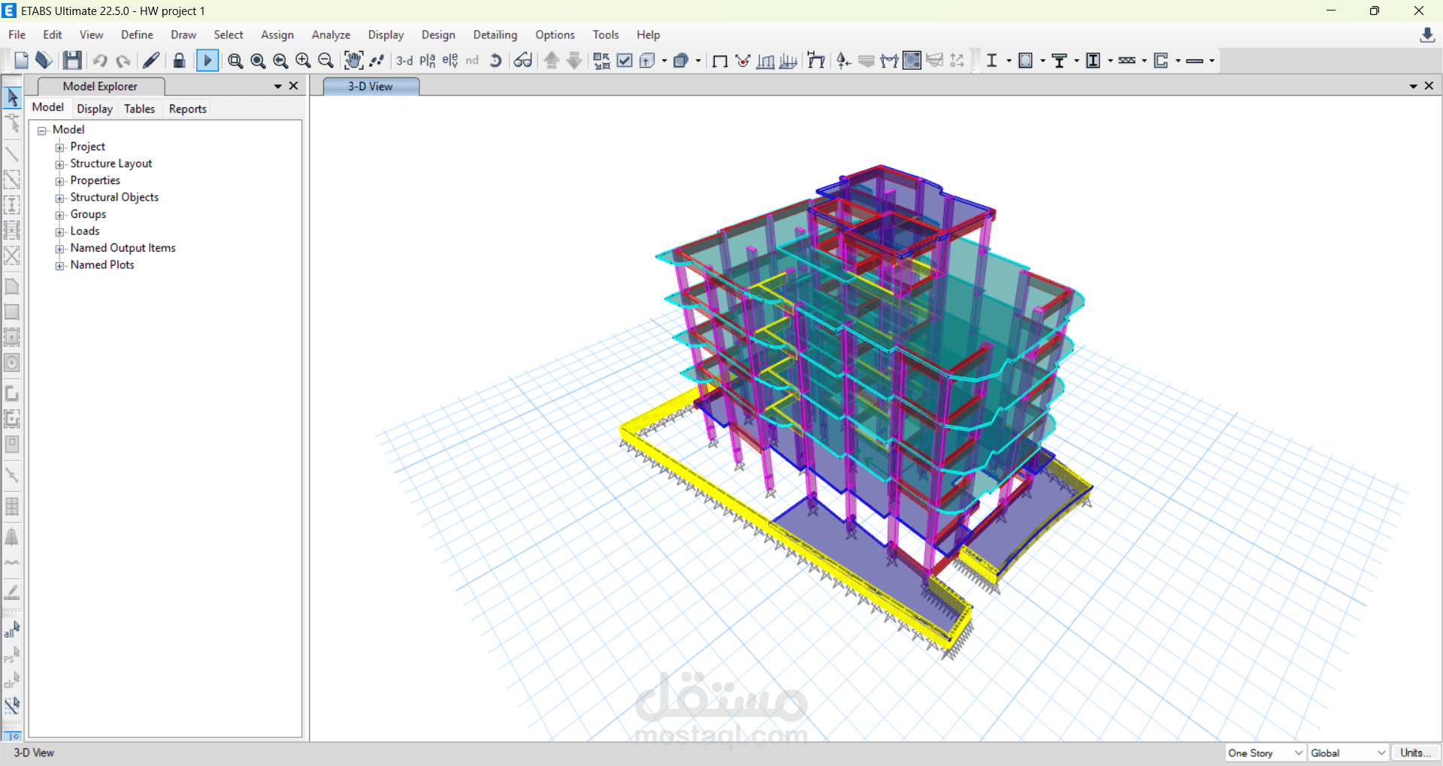Restore full view with zoom icon
1443x766 pixels.
(x=258, y=61)
